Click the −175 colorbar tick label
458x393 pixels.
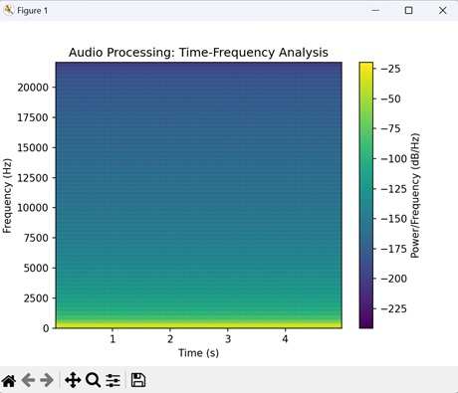pos(393,249)
